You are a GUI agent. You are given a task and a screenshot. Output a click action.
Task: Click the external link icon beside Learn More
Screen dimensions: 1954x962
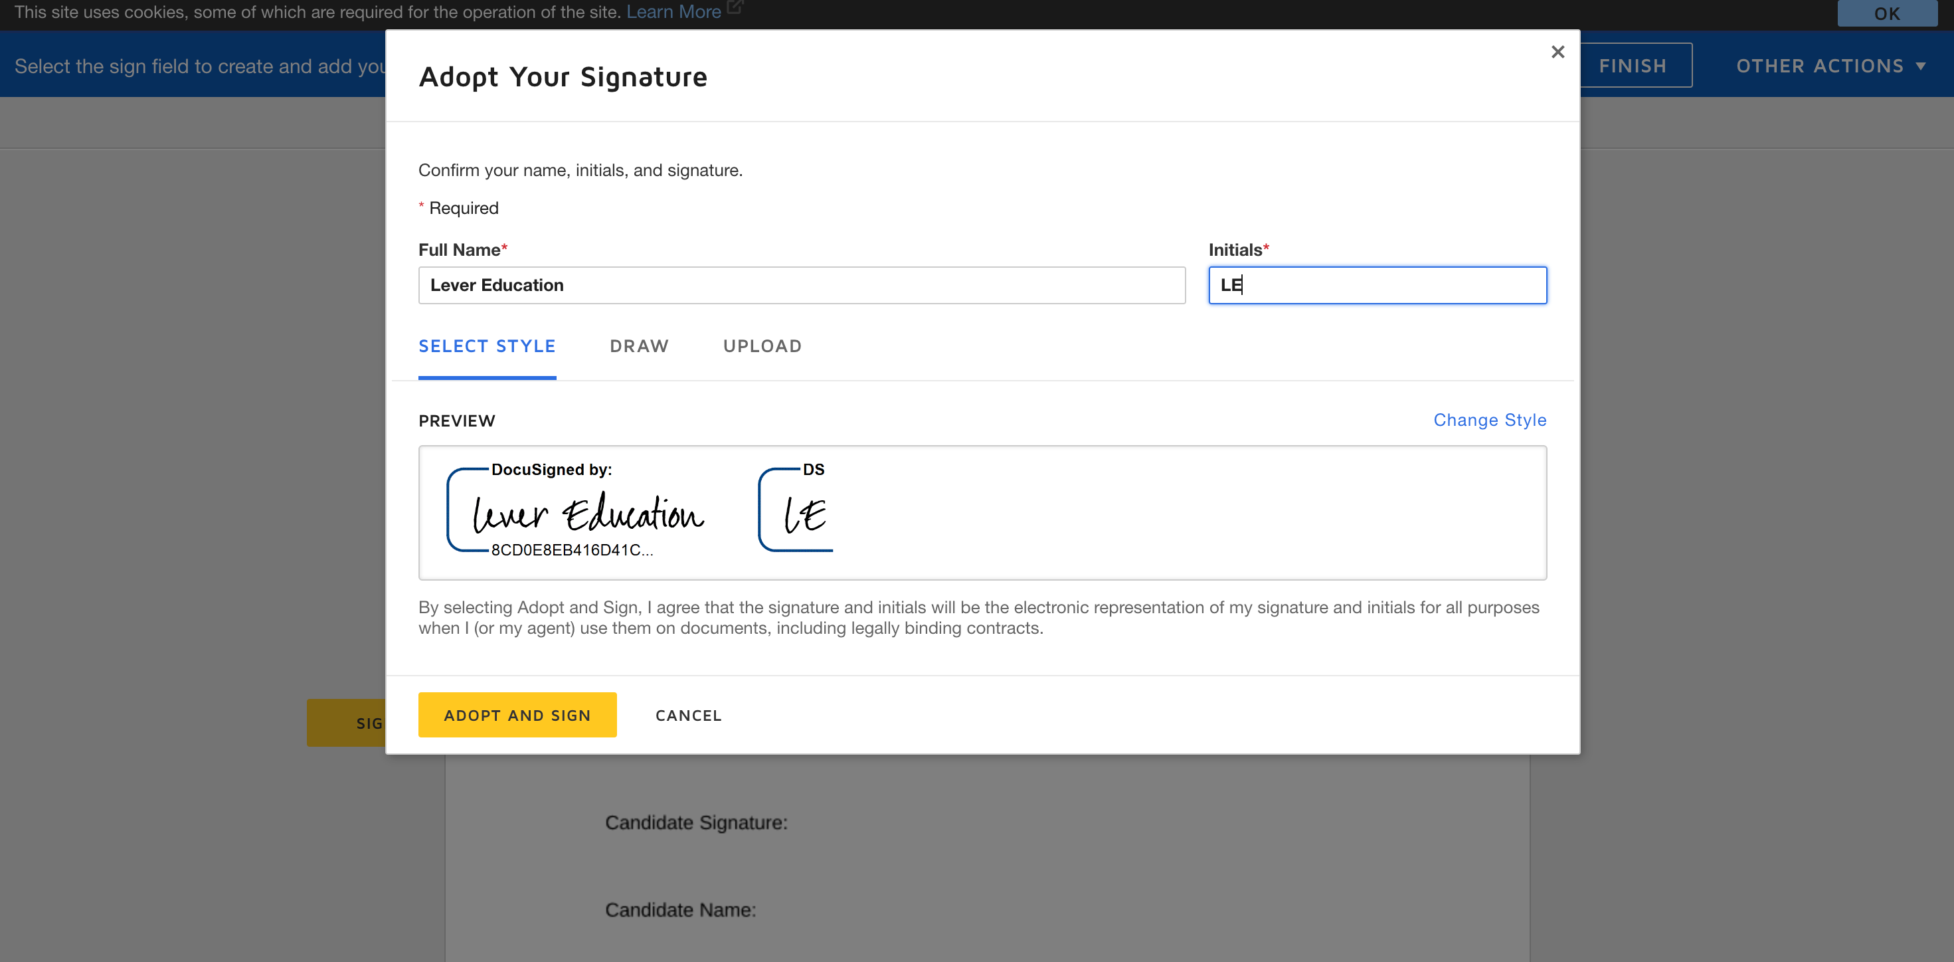[735, 7]
